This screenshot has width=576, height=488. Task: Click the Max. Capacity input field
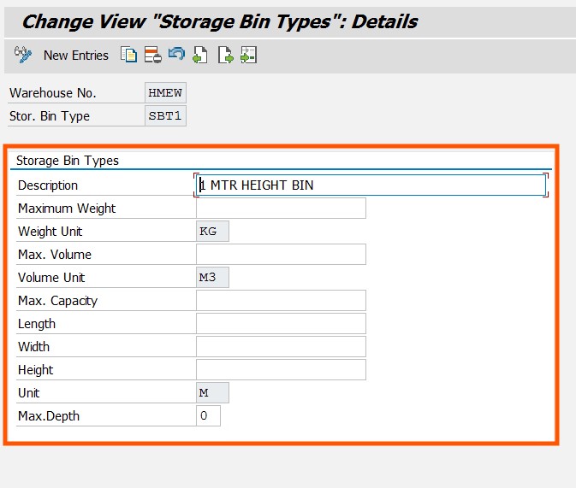point(281,301)
